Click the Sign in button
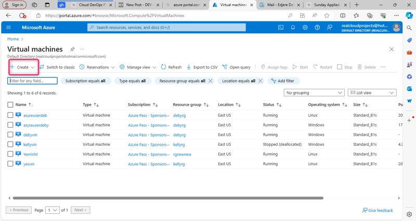 [x=15, y=5]
